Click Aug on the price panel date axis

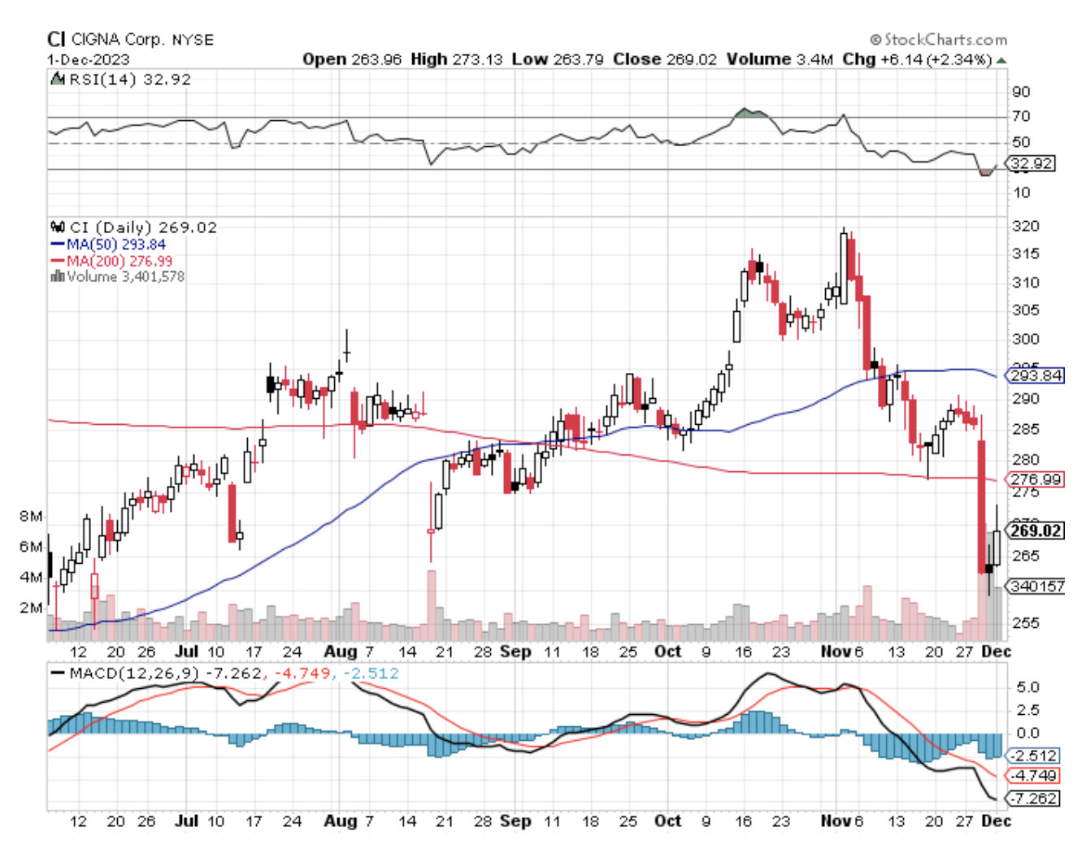pos(339,652)
